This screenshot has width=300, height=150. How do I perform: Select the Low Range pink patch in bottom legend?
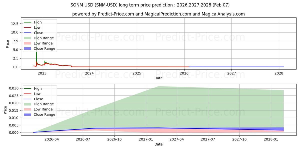pyautogui.click(x=28, y=109)
